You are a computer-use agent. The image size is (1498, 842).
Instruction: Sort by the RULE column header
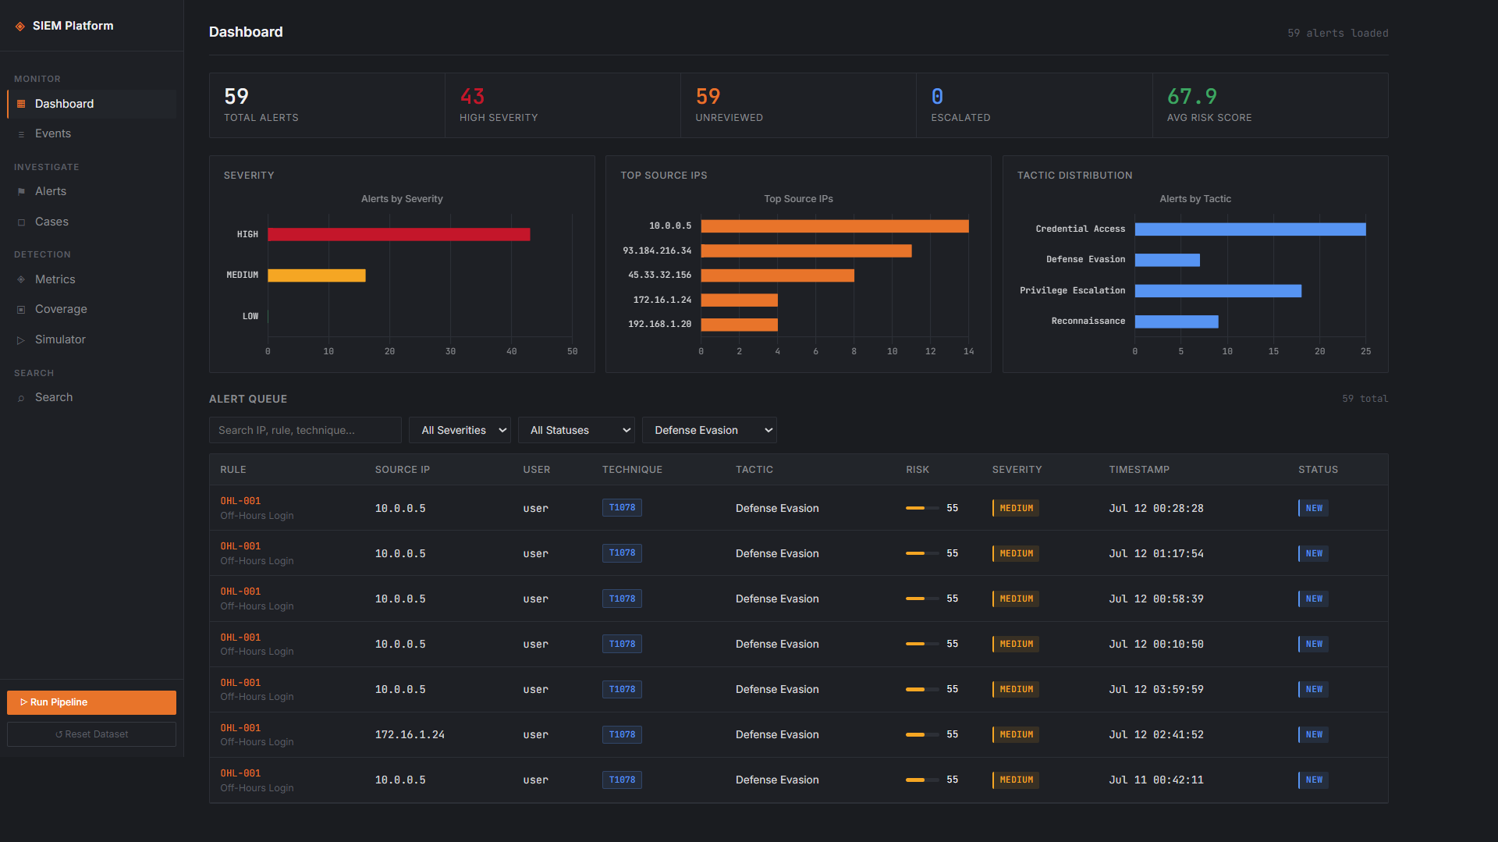233,470
